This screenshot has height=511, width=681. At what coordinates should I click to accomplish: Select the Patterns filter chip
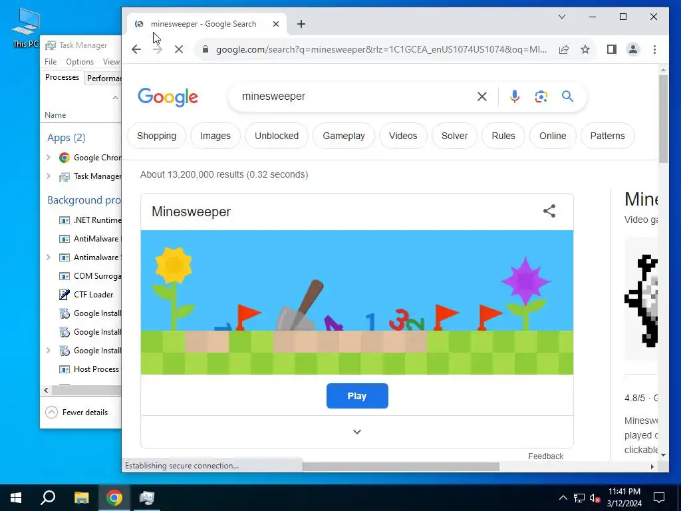pos(607,136)
